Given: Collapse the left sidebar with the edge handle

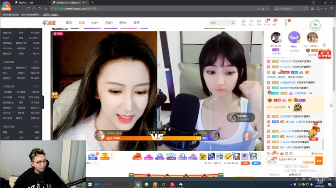Looking at the screenshot, I should coord(42,102).
